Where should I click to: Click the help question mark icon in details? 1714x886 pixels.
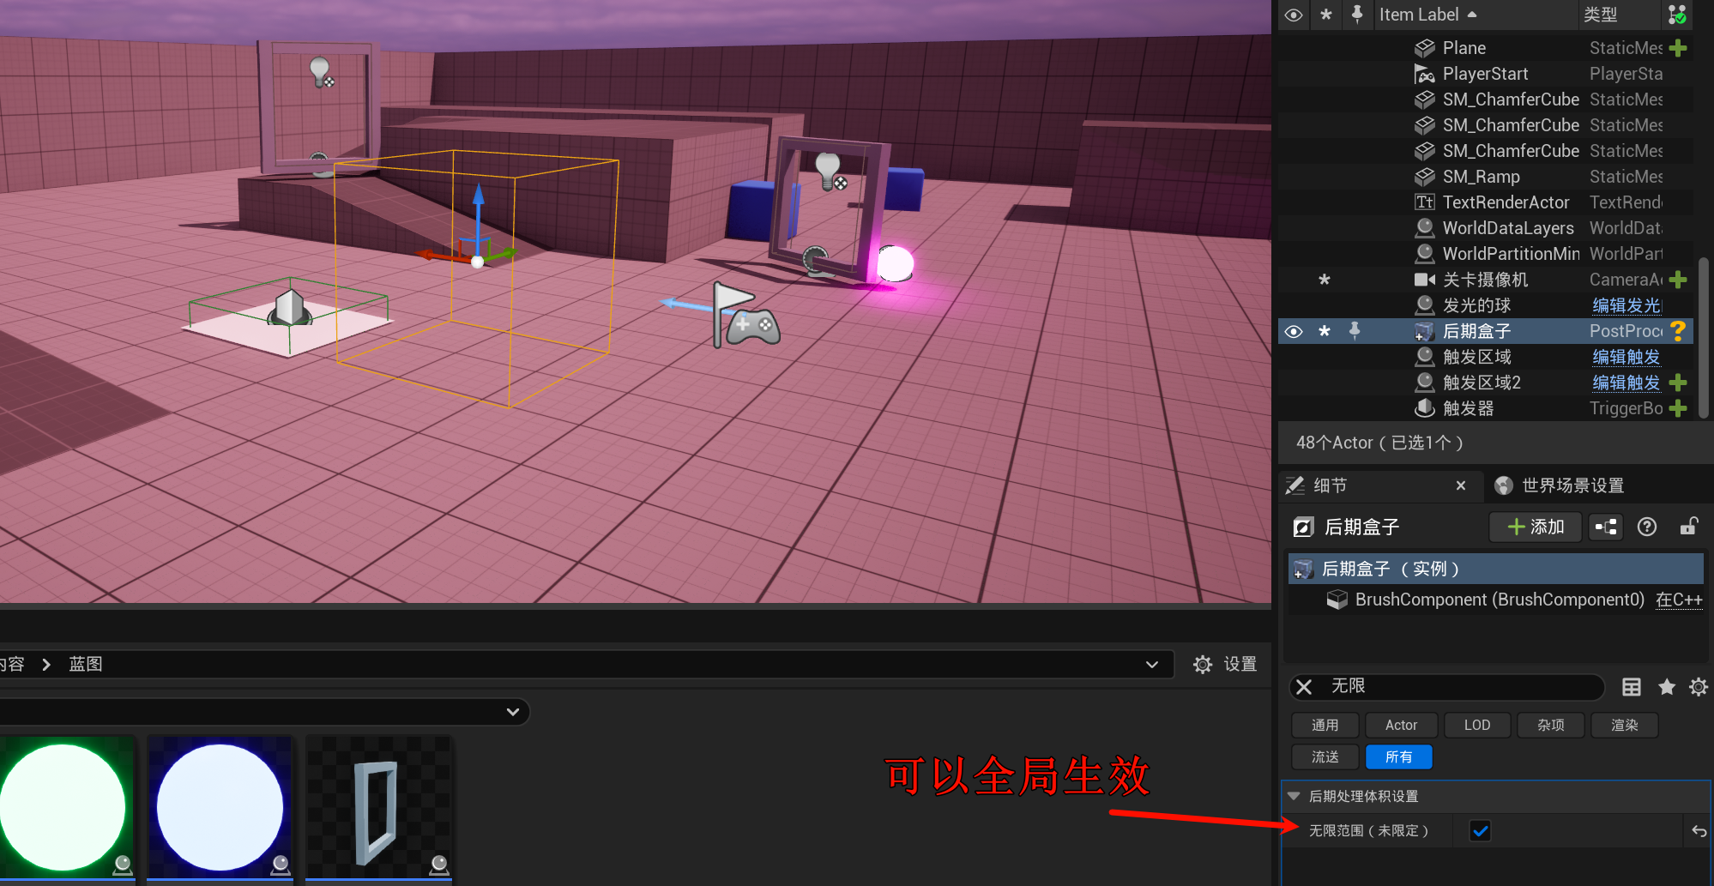(1646, 527)
